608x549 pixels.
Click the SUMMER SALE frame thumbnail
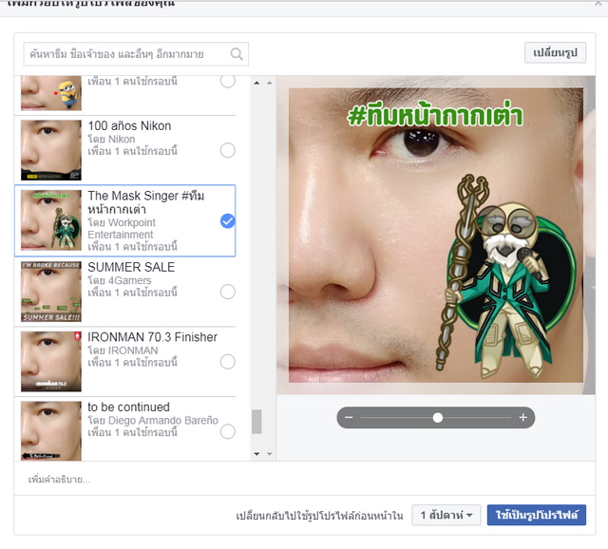click(51, 292)
